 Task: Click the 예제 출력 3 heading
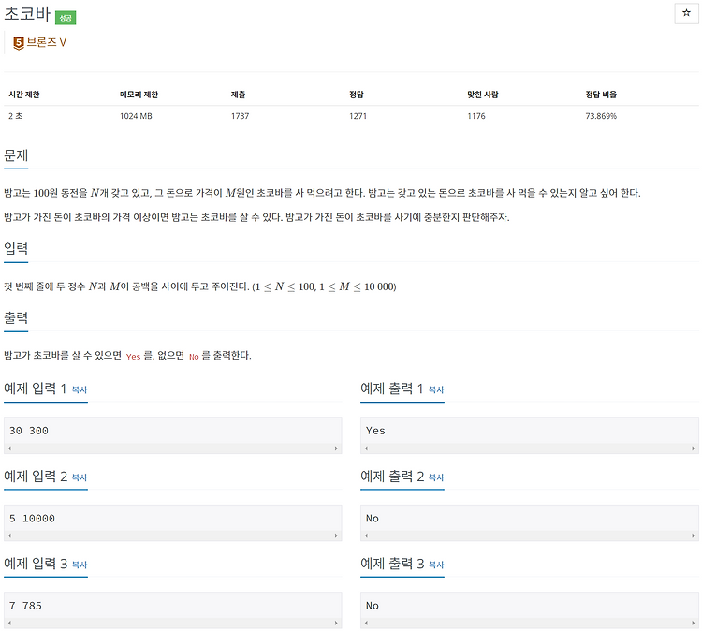[x=392, y=564]
